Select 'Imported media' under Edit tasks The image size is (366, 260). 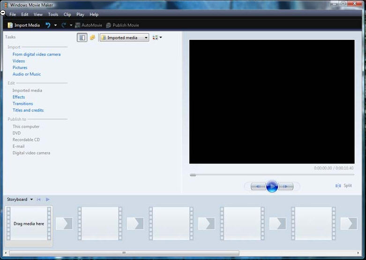coord(27,90)
